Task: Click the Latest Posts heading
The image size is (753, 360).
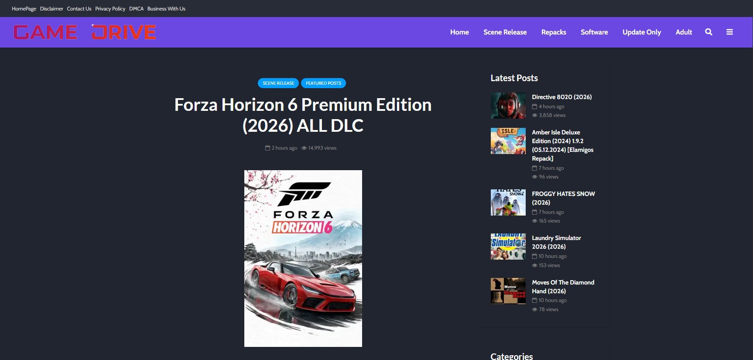Action: tap(514, 78)
